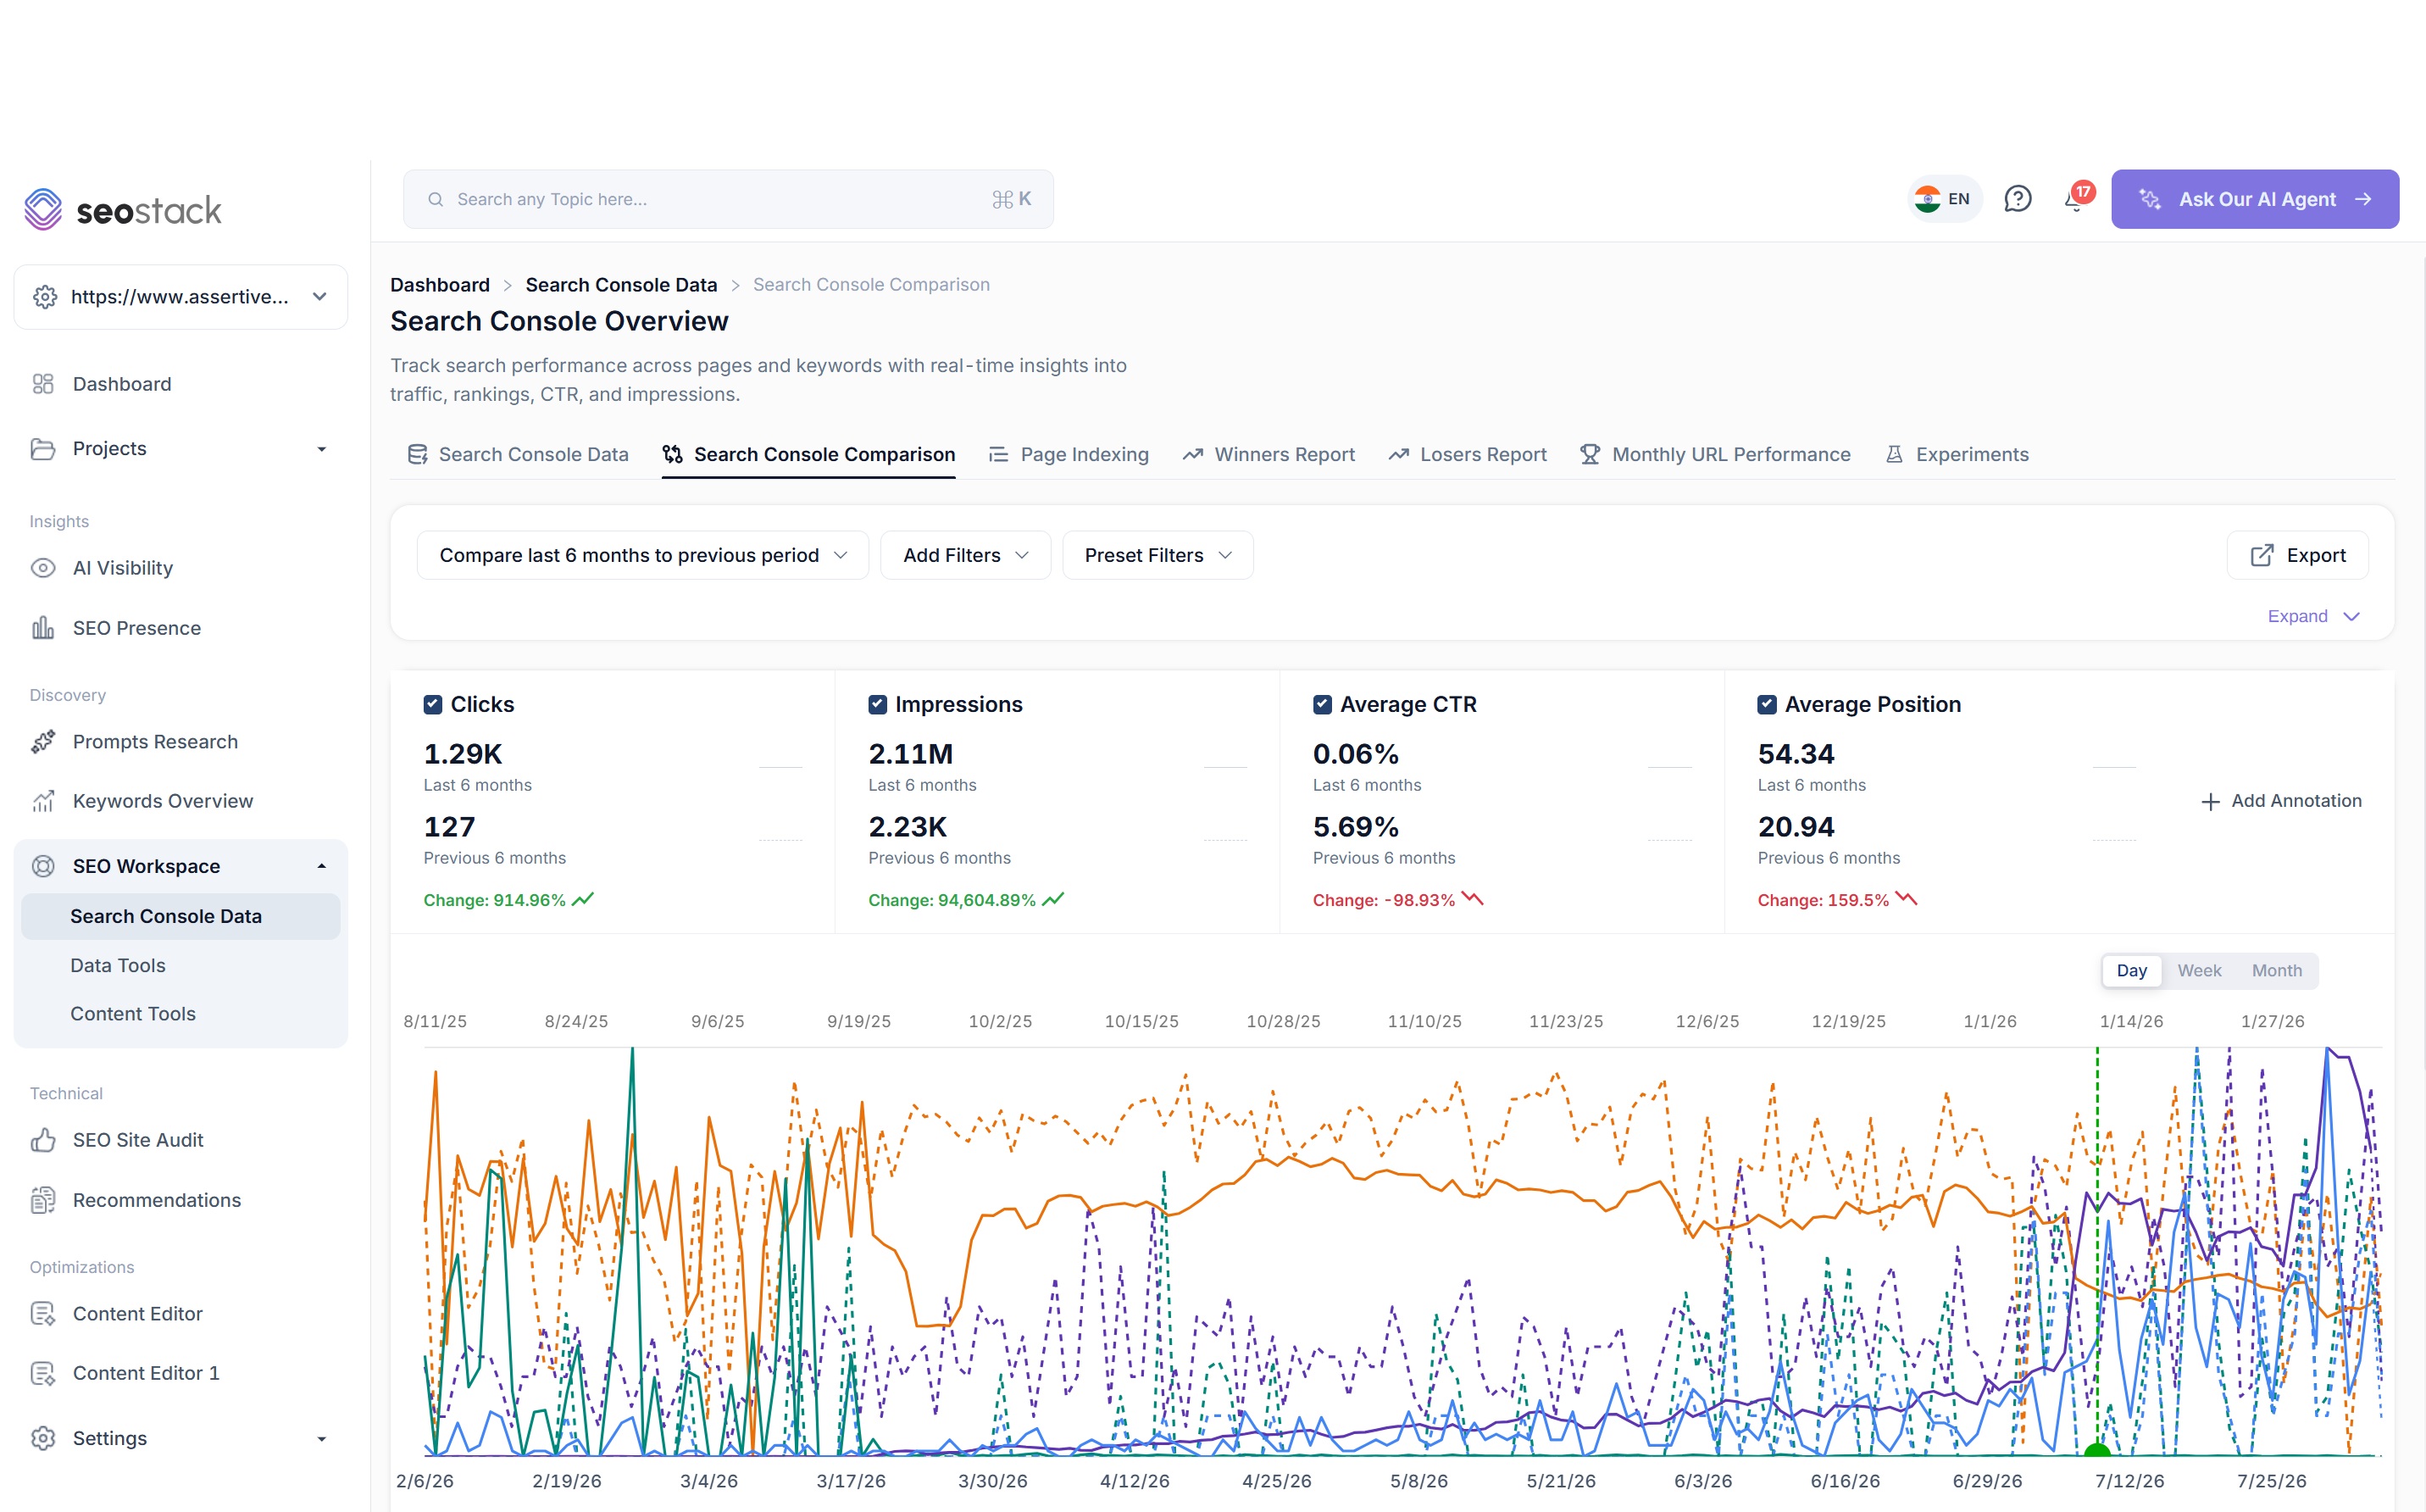Select Search Console Comparison tab
Screen dimensions: 2426x1512
[808, 454]
